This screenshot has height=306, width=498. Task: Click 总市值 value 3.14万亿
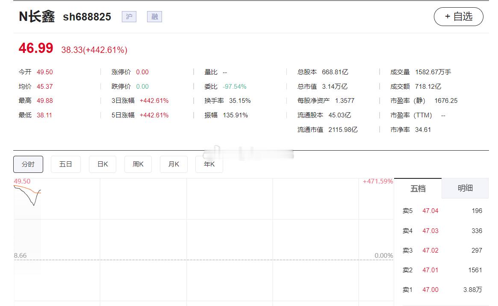point(335,86)
